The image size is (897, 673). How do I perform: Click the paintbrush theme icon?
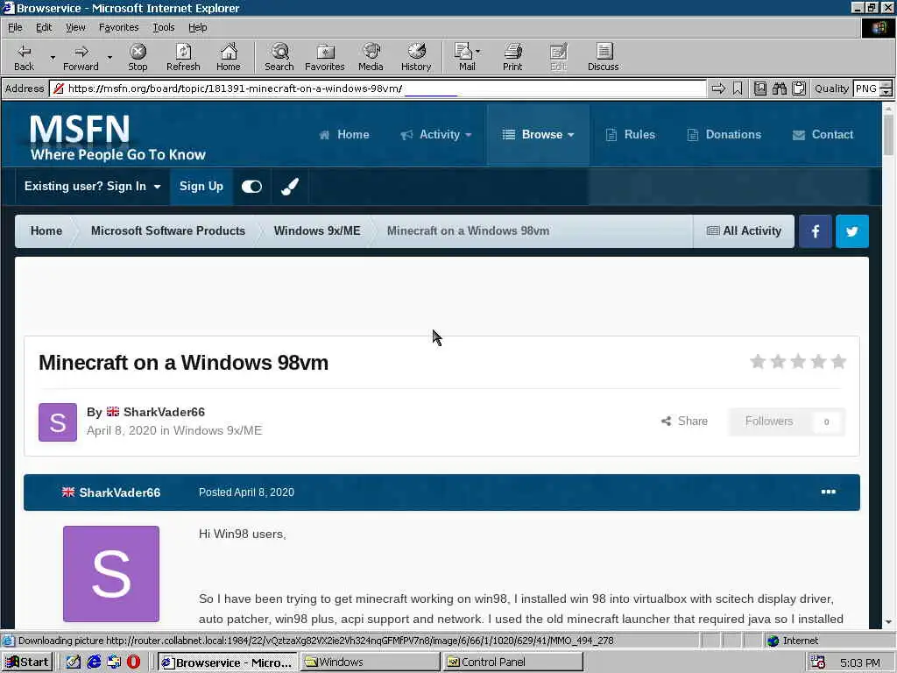[290, 187]
